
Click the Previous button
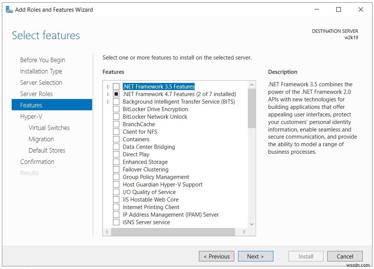tap(216, 256)
